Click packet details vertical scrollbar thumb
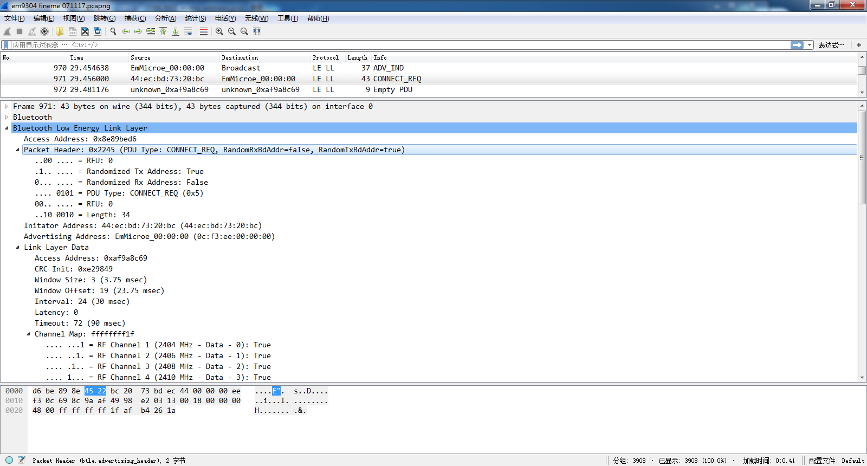The image size is (867, 466). coord(862,157)
